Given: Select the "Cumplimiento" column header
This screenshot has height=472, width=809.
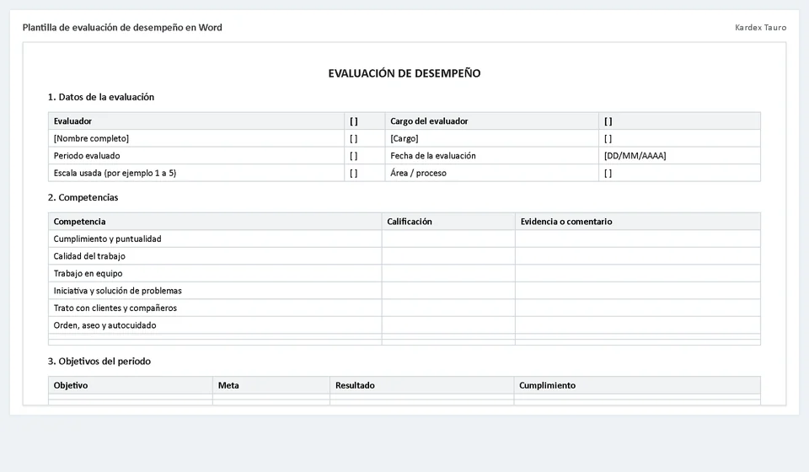Looking at the screenshot, I should coord(637,385).
